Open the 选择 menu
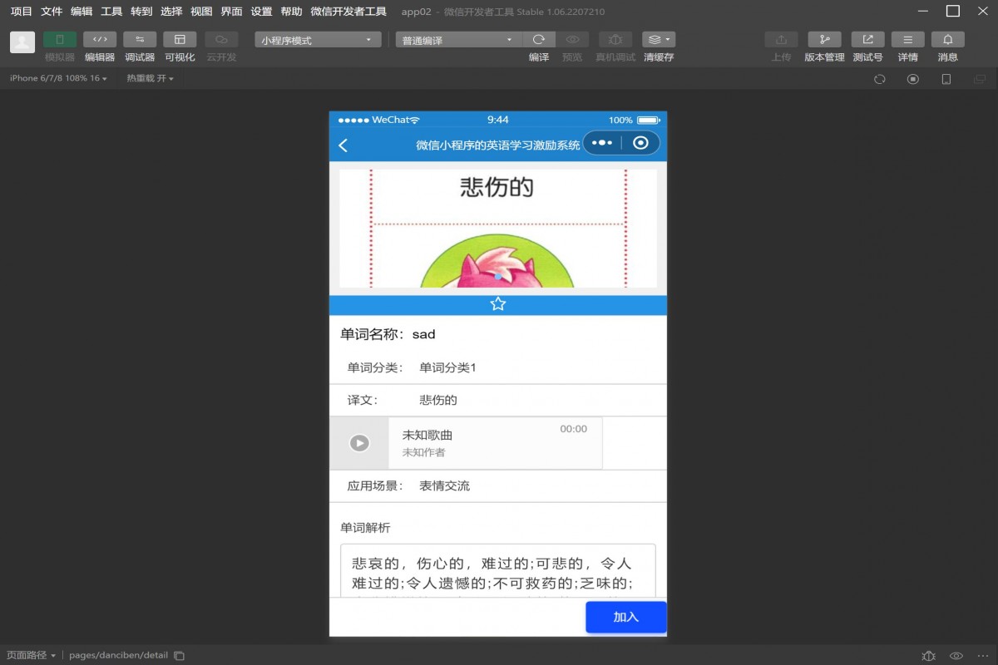The image size is (998, 665). [171, 12]
